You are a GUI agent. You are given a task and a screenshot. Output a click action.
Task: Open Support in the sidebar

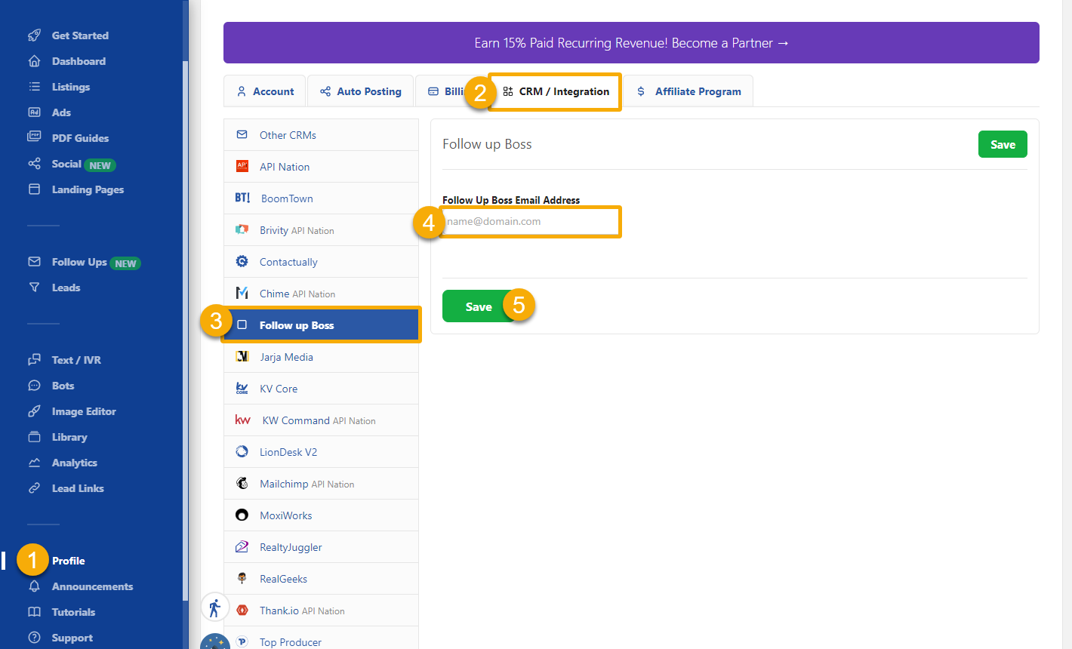(72, 638)
